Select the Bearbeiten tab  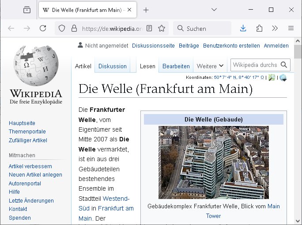coord(176,66)
